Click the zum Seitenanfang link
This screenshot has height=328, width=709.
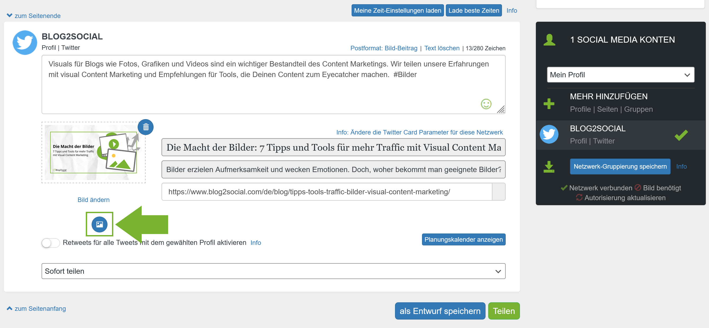(x=40, y=308)
